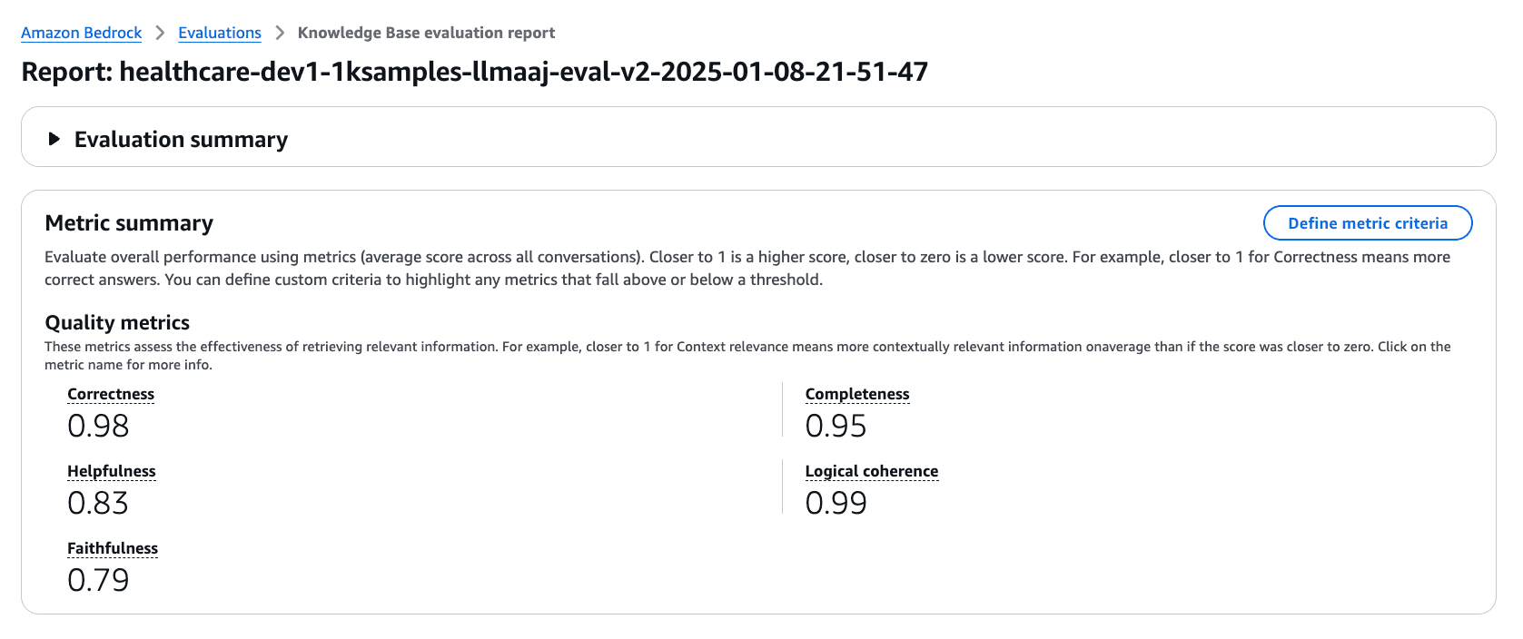Image resolution: width=1523 pixels, height=639 pixels.
Task: Select the Knowledge Base evaluation report breadcrumb
Action: pos(425,33)
